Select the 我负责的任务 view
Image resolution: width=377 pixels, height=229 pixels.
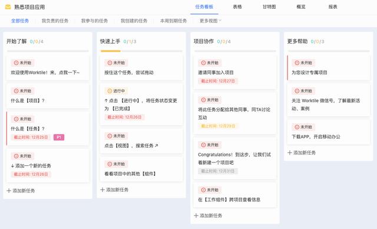click(55, 21)
